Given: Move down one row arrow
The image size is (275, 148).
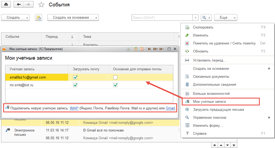Looking at the screenshot, I should (x=227, y=145).
